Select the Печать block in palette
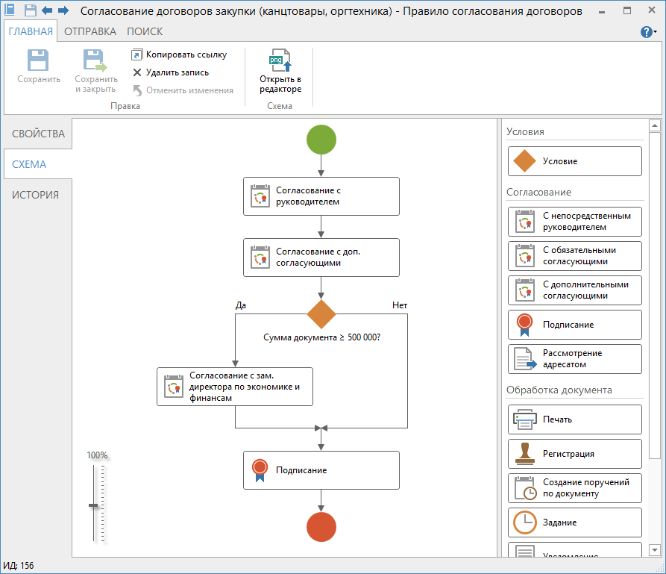 click(574, 419)
